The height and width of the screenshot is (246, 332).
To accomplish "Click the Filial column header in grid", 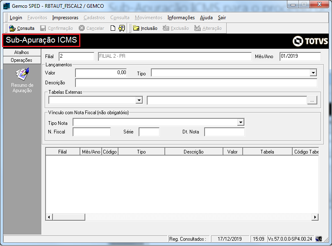I will 62,152.
